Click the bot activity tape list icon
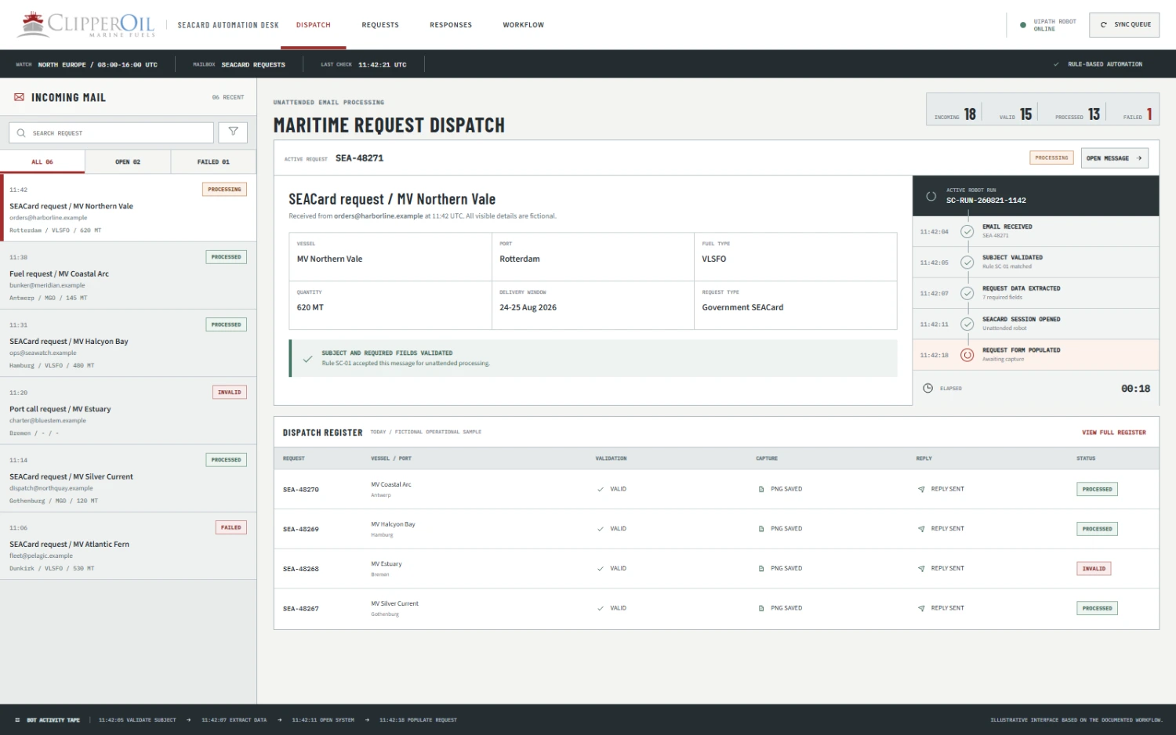Viewport: 1176px width, 735px height. (x=17, y=720)
